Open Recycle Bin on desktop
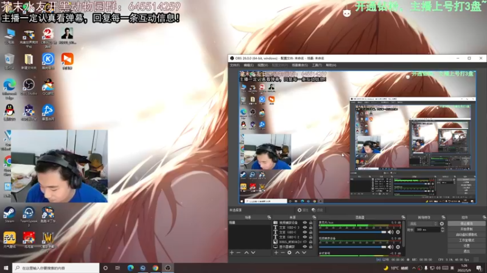487x273 pixels. [9, 61]
